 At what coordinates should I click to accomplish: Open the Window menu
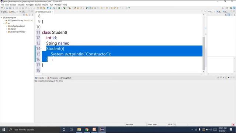58,5
